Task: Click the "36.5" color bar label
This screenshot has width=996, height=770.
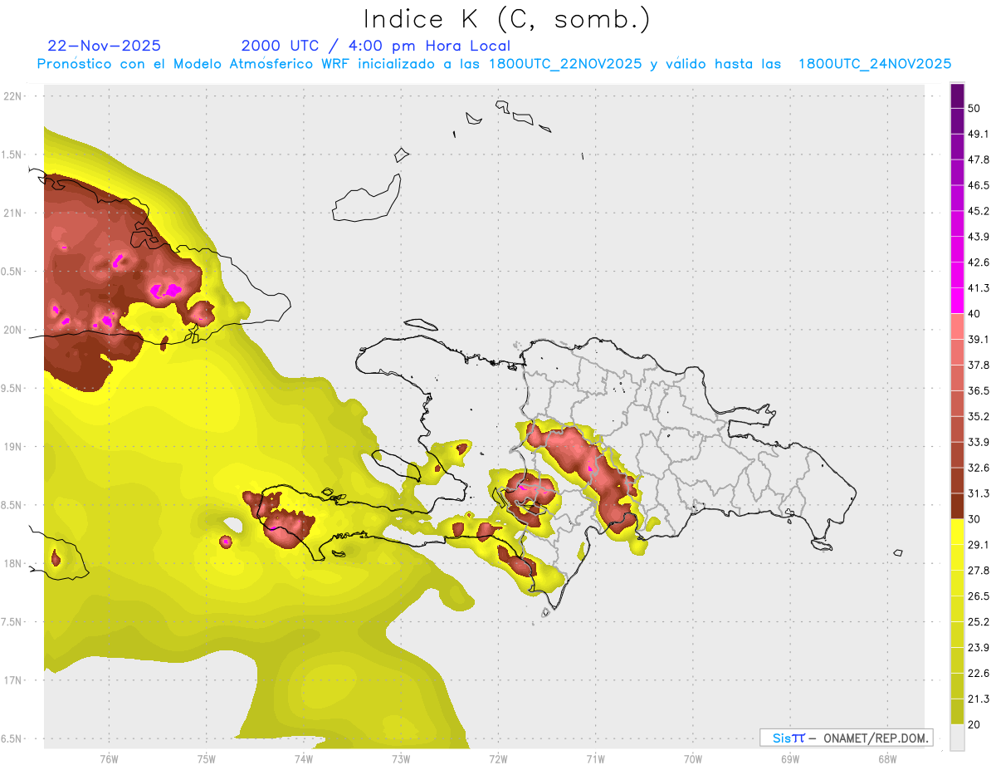Action: point(978,390)
